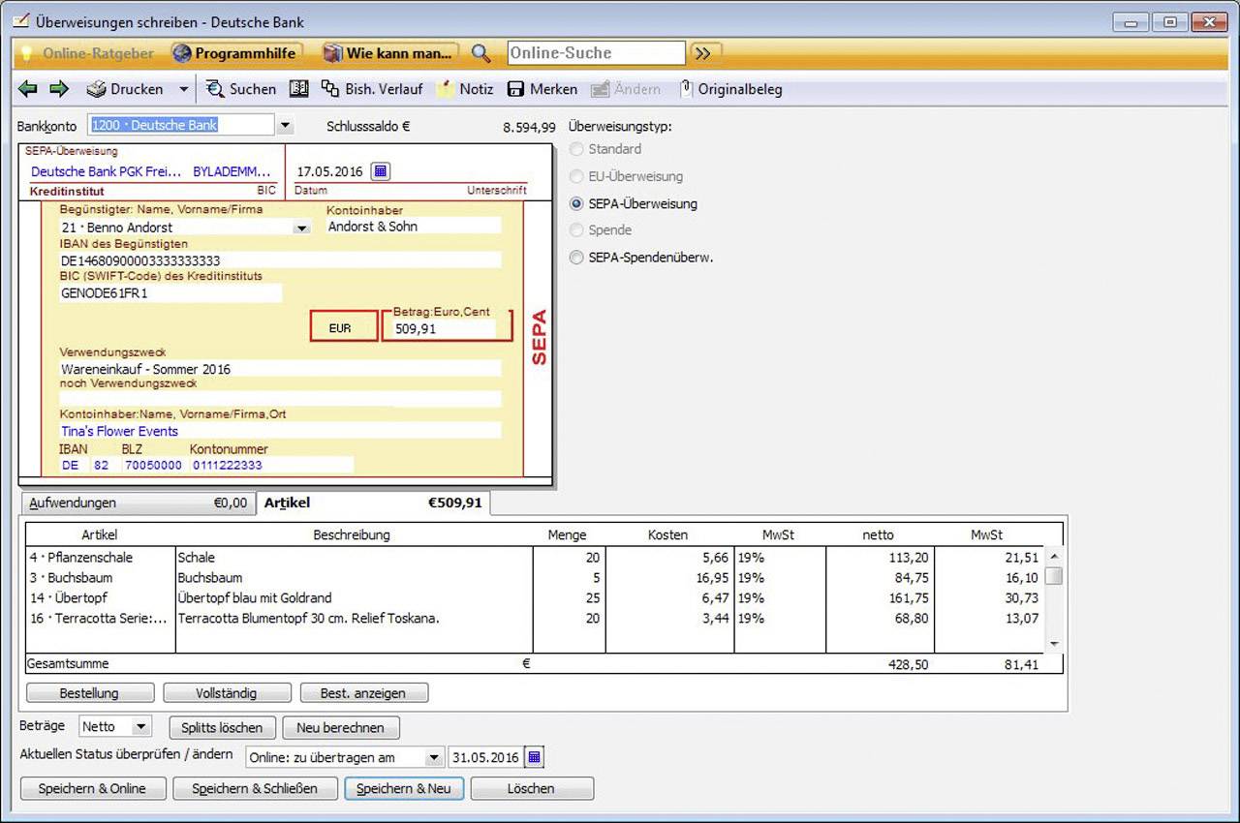Open the Drucken dropdown arrow
The width and height of the screenshot is (1240, 823).
coord(183,89)
